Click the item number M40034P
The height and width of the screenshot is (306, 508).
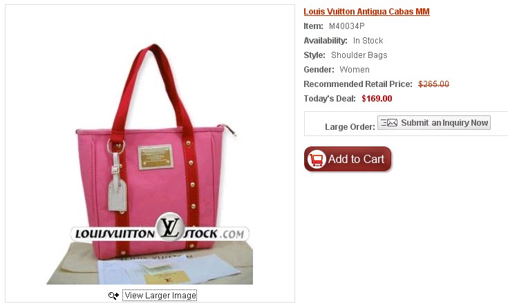(x=347, y=26)
